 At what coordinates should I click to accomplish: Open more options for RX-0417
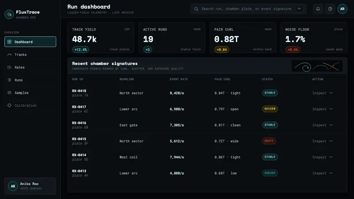click(x=331, y=109)
